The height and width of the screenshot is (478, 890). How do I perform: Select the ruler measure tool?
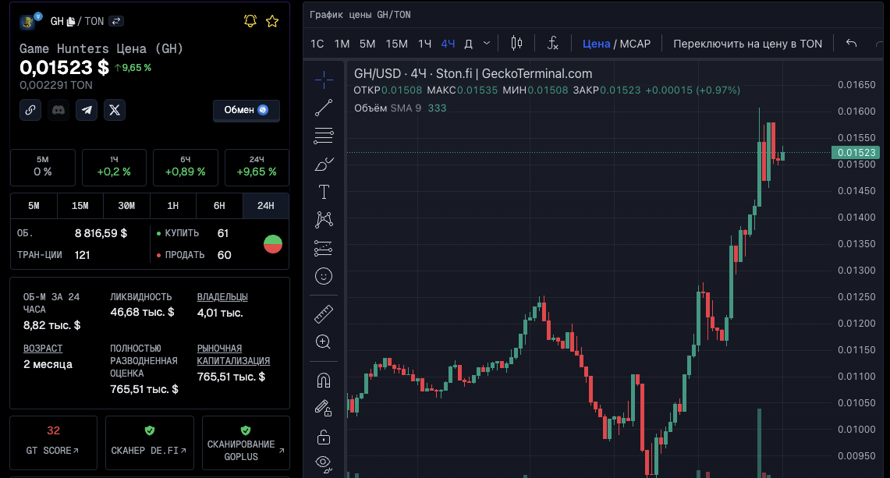(324, 314)
